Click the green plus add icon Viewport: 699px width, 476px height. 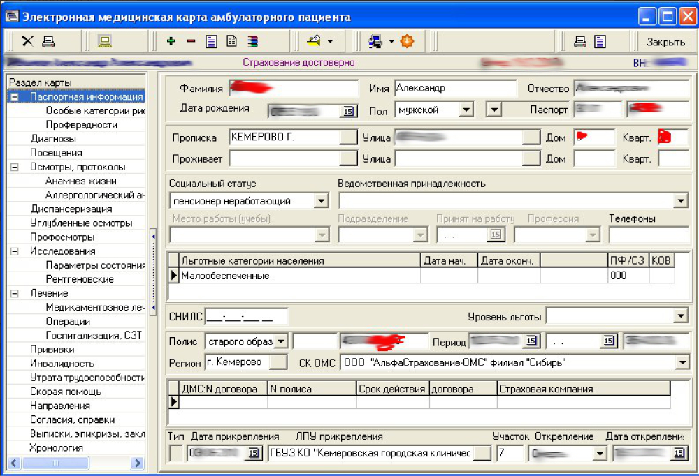171,42
